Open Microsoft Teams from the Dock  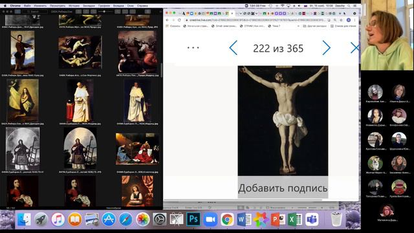coord(312,219)
